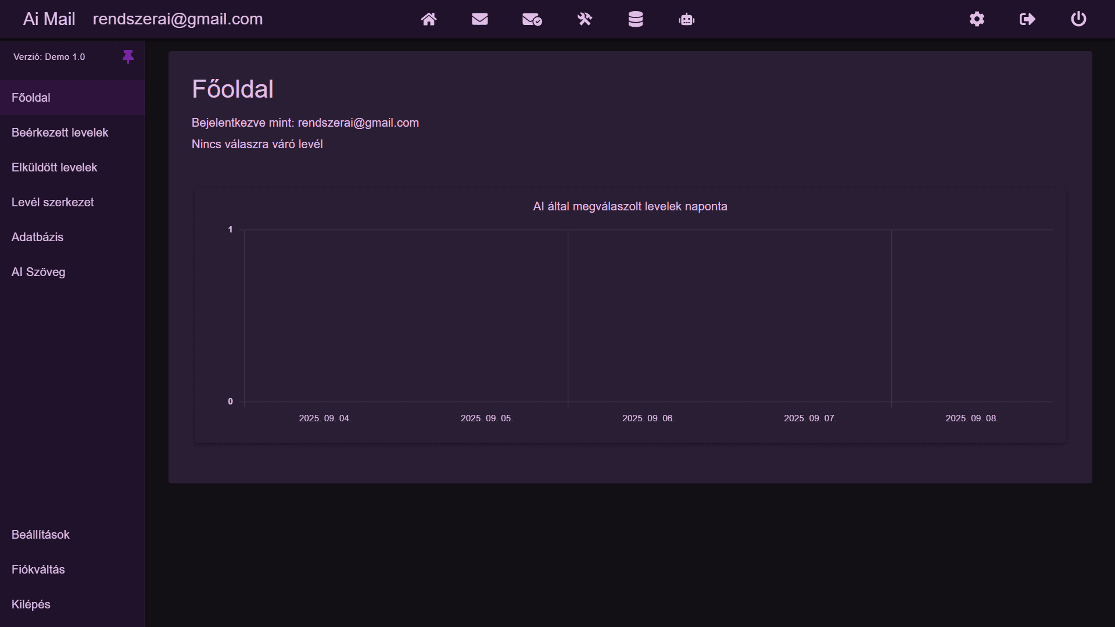Open the AI robot icon
Screen dimensions: 1115x627
click(x=686, y=19)
